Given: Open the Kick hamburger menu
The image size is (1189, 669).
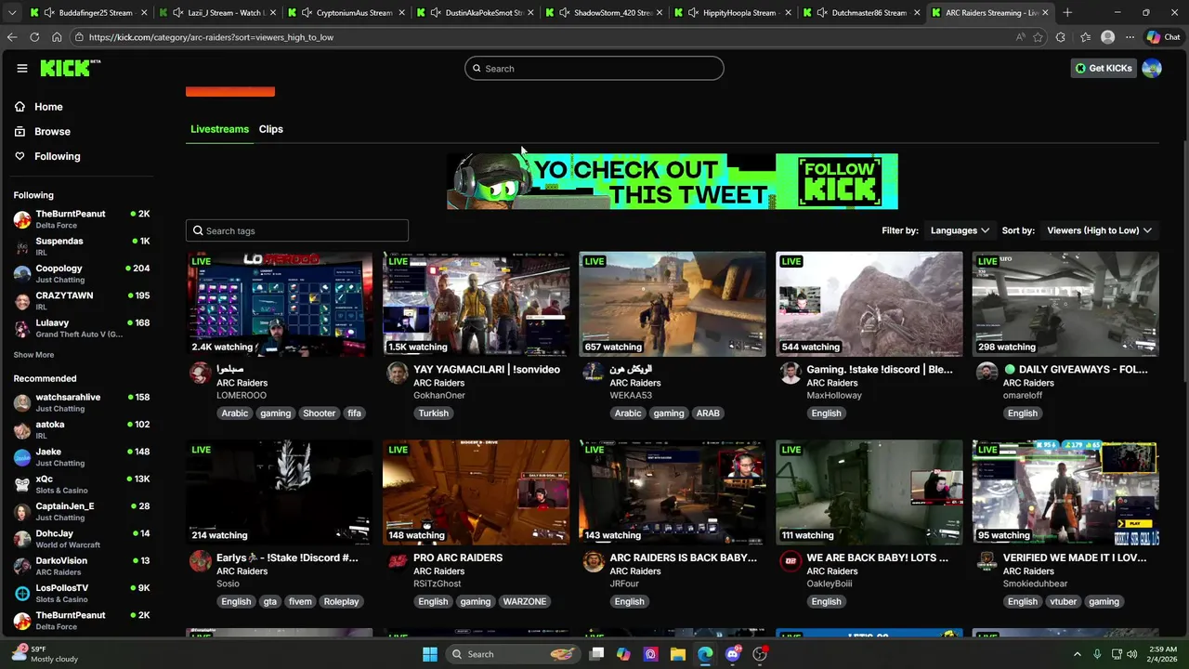Looking at the screenshot, I should (x=22, y=68).
